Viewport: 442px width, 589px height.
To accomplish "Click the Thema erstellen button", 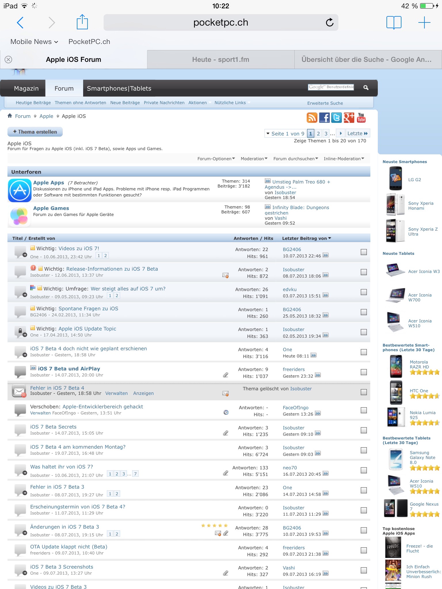I will [35, 132].
